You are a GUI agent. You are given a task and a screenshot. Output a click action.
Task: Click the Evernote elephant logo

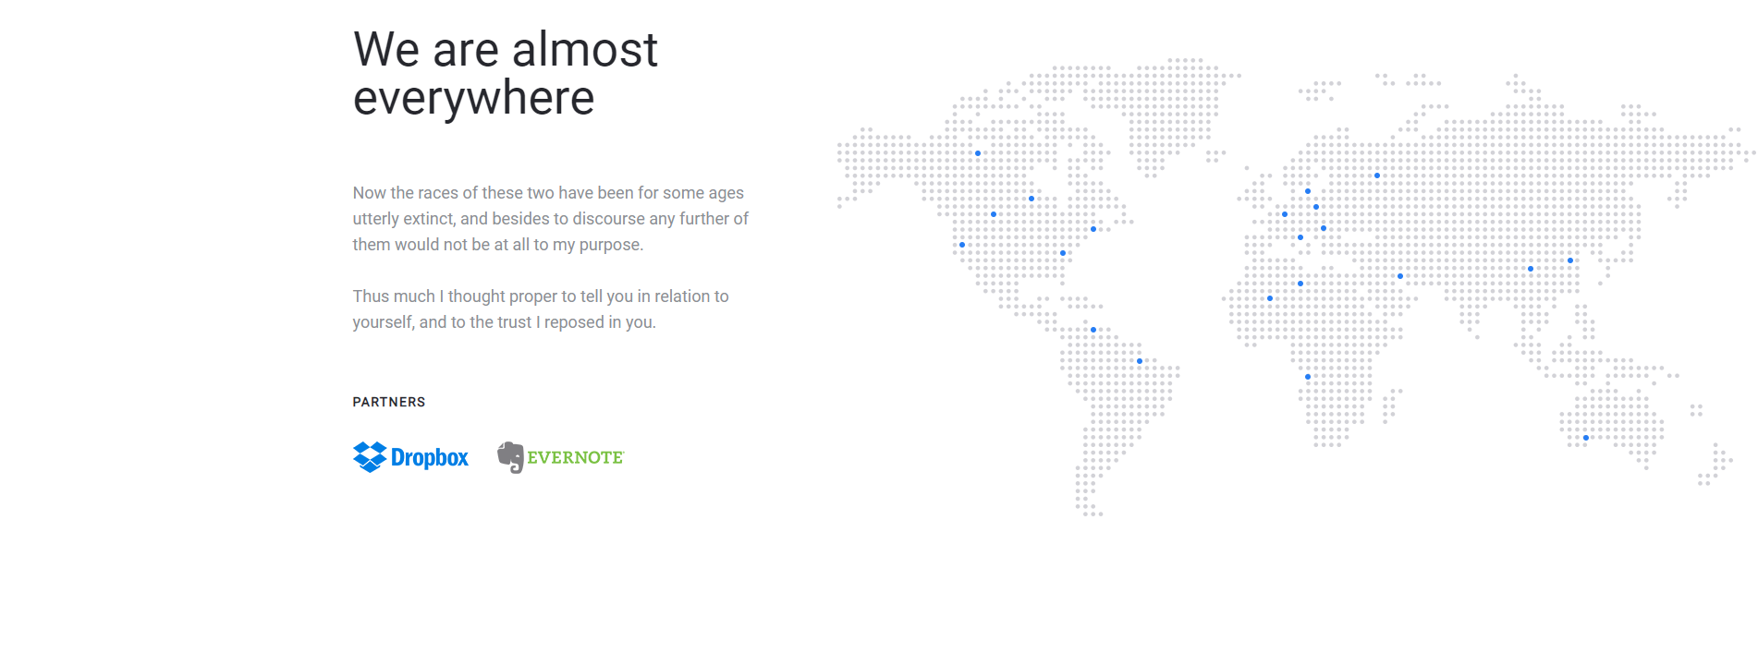point(510,457)
